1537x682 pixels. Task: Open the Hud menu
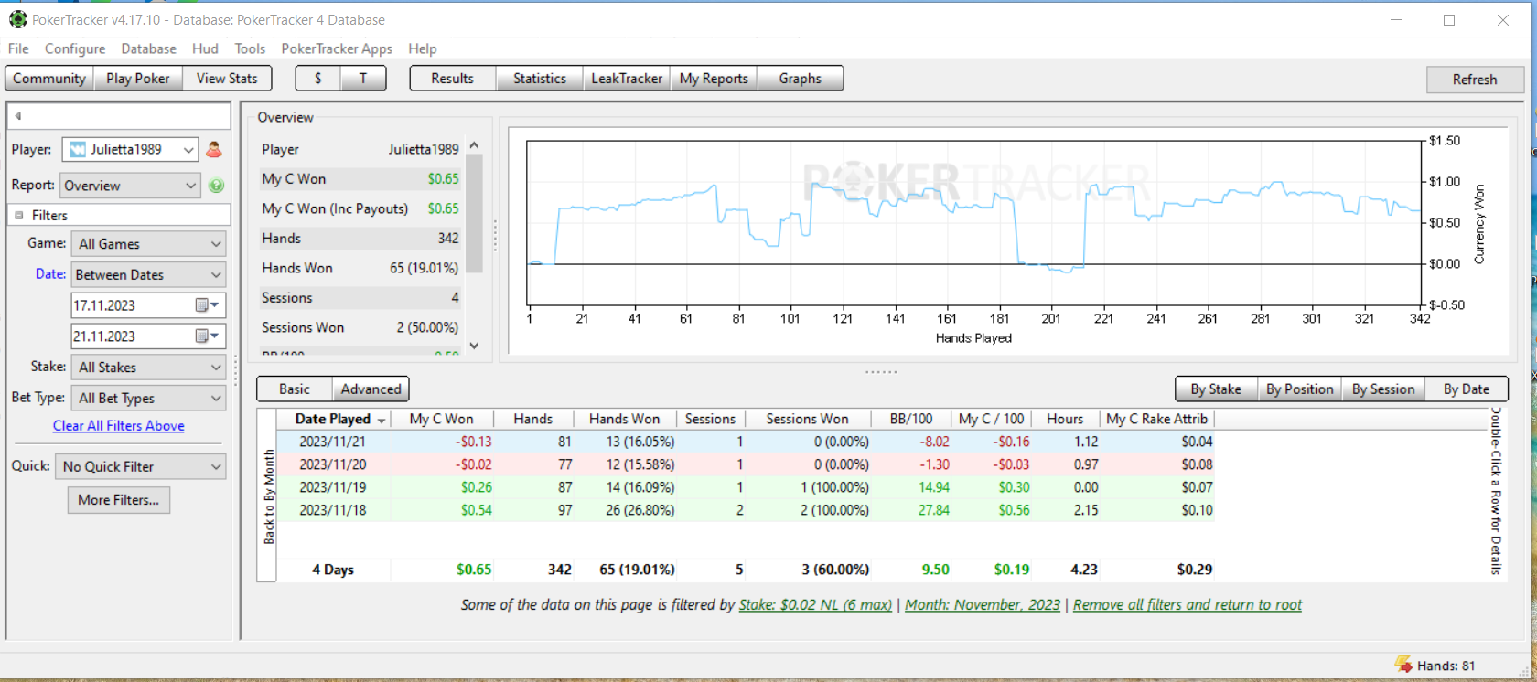click(205, 48)
